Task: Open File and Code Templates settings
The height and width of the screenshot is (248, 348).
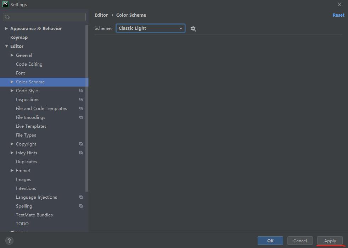Action: point(41,109)
